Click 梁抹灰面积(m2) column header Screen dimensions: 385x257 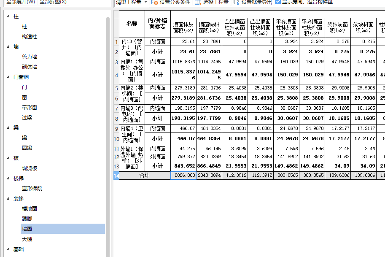pos(338,28)
